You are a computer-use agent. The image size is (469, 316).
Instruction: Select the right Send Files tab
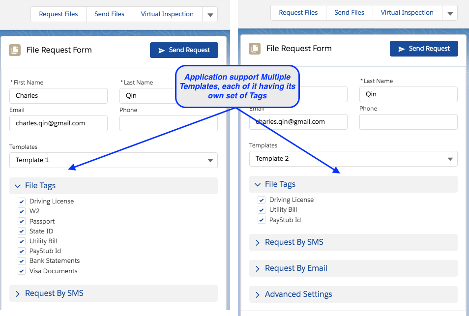[349, 13]
